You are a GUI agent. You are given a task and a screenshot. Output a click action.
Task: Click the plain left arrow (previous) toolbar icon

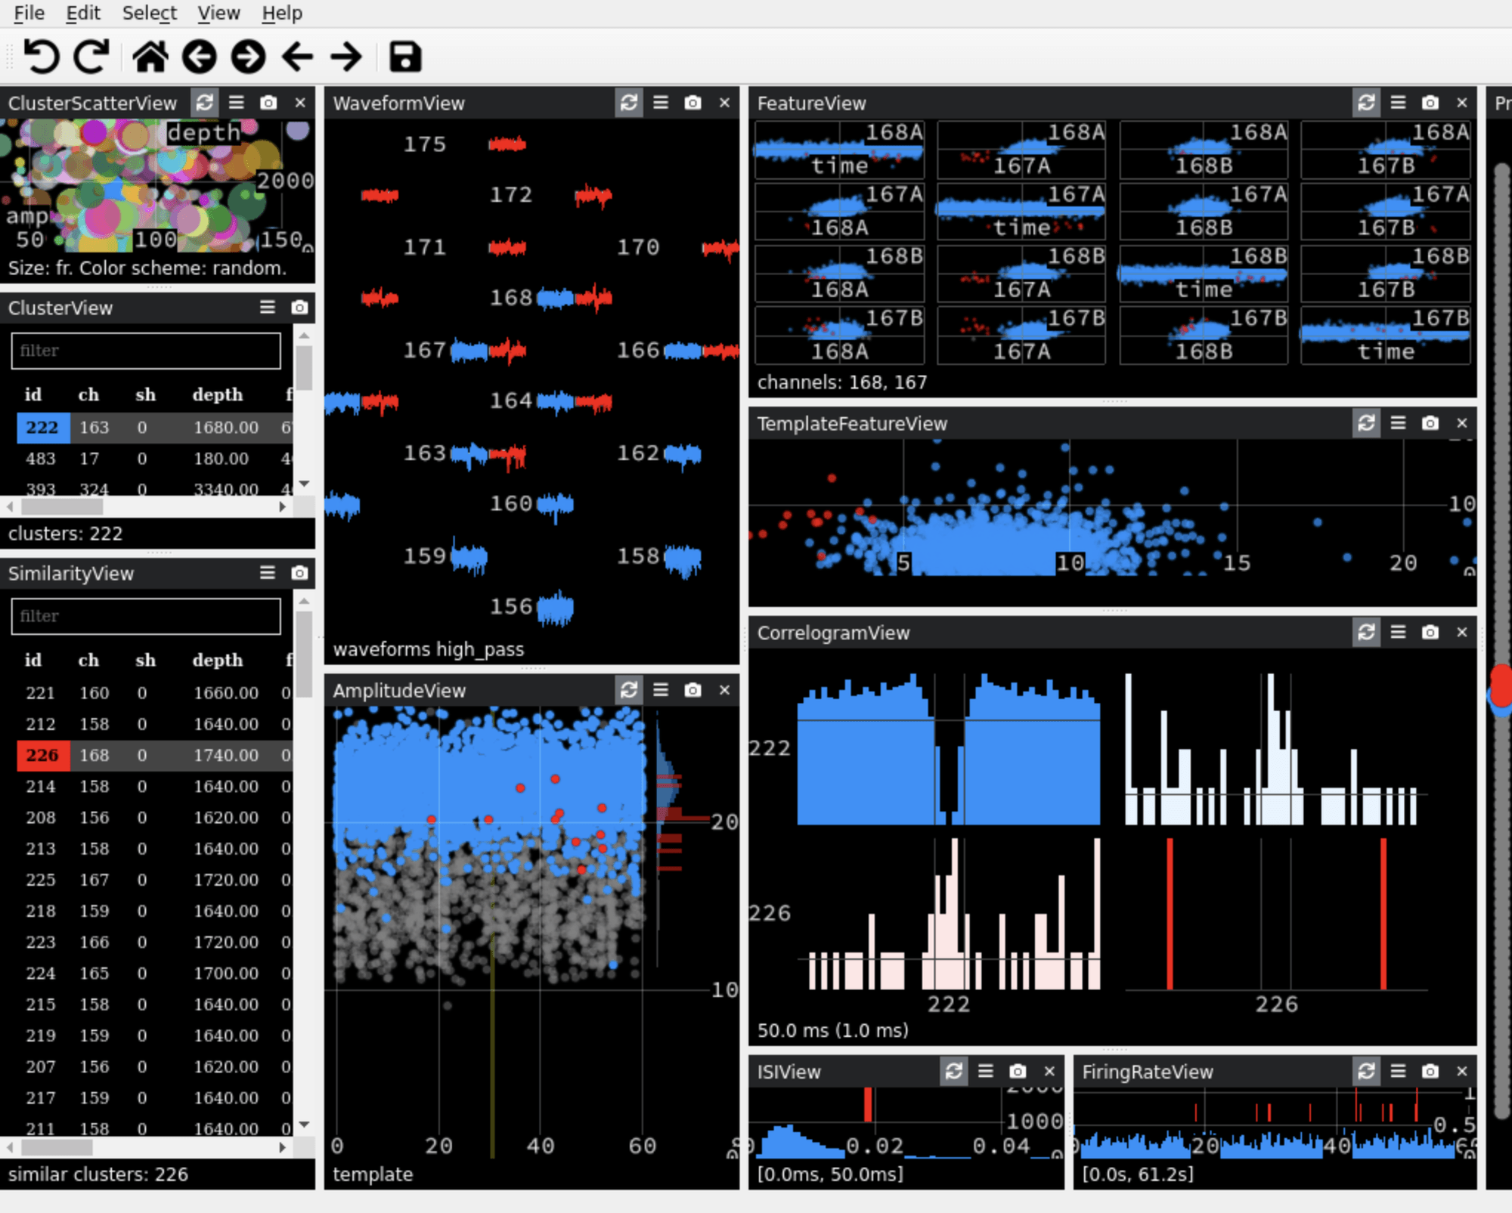tap(297, 57)
